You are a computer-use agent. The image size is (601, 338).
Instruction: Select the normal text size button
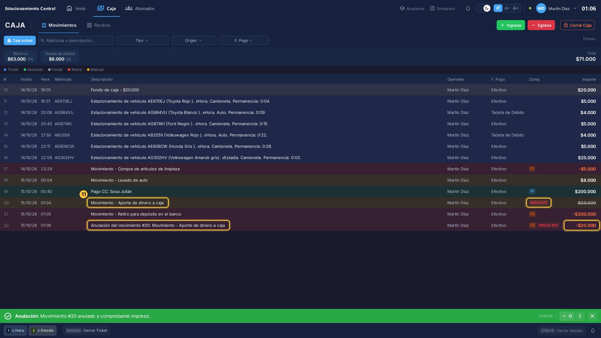(x=498, y=8)
